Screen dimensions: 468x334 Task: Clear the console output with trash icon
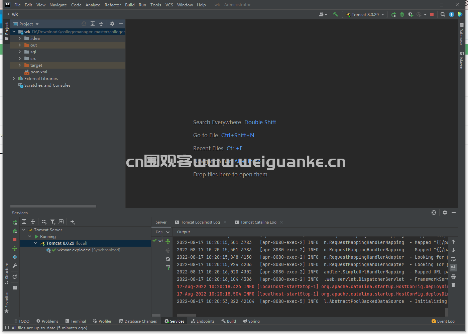[x=453, y=285]
